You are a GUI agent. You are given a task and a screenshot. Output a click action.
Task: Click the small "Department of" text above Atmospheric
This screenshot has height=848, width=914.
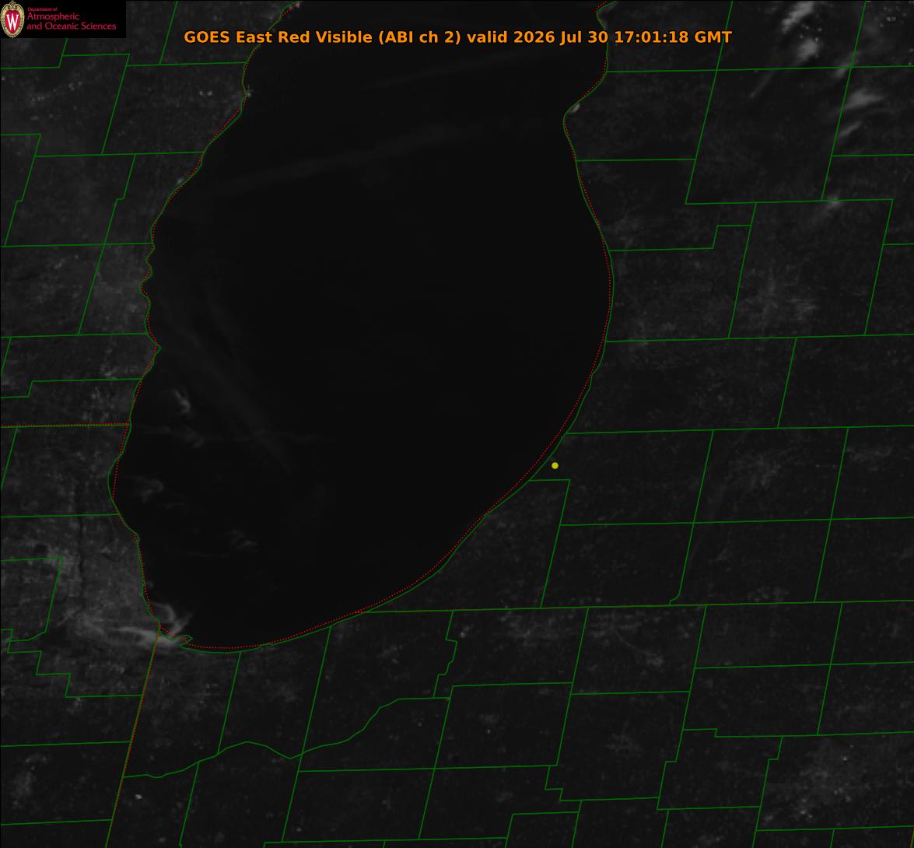pos(43,9)
